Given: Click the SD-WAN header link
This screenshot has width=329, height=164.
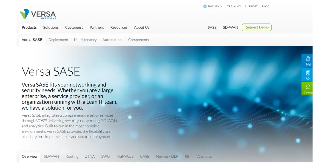Looking at the screenshot, I should point(231,27).
